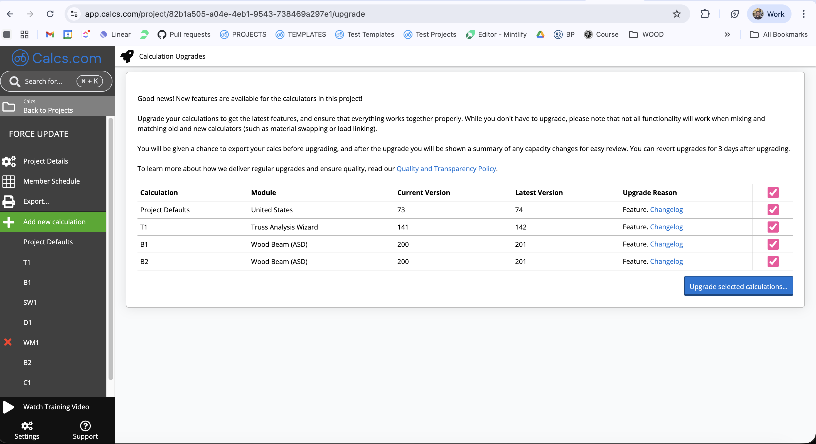Open Quality and Transparency Policy link

click(446, 169)
